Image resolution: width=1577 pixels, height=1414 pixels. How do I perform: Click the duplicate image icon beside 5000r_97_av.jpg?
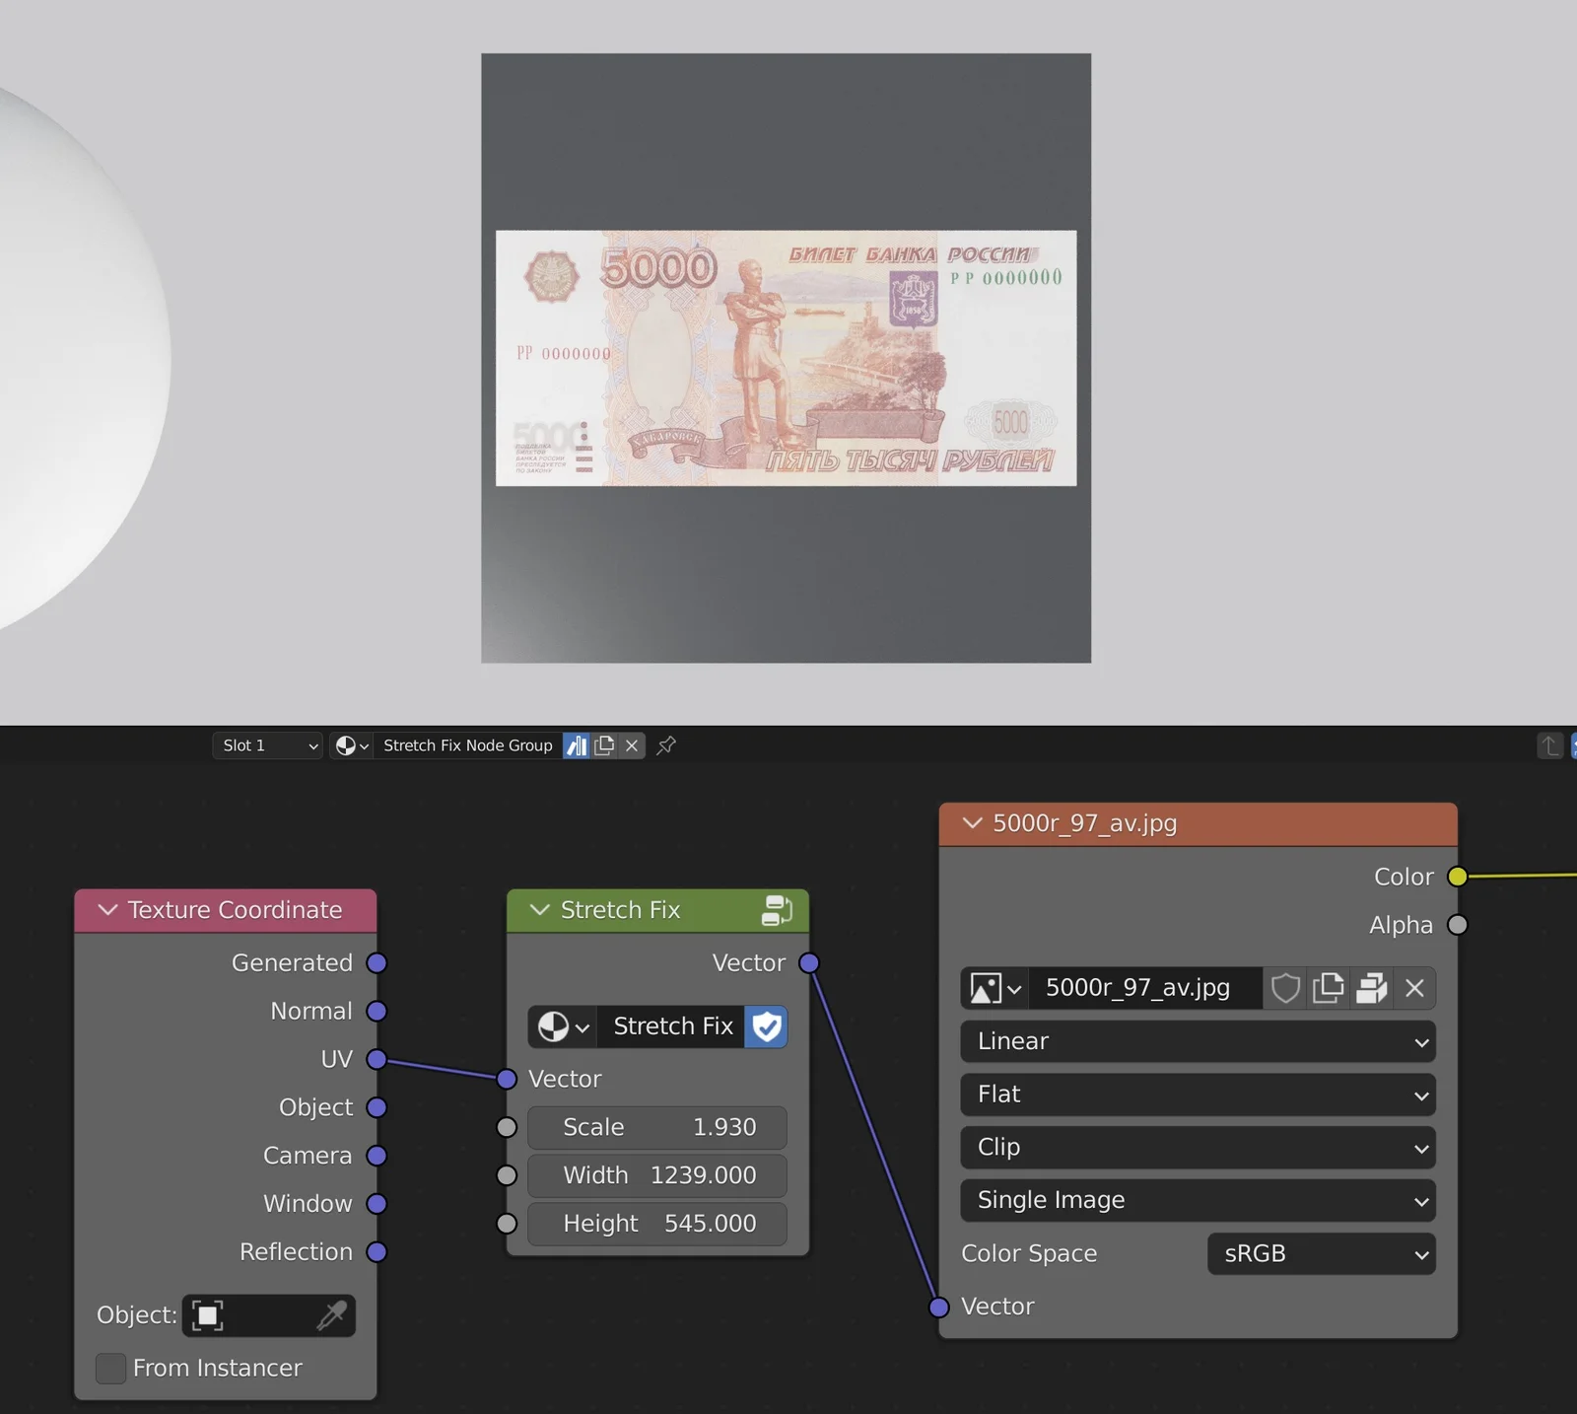pos(1328,988)
